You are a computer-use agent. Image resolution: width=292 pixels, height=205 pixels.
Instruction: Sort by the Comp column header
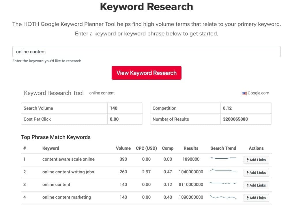[x=168, y=148]
